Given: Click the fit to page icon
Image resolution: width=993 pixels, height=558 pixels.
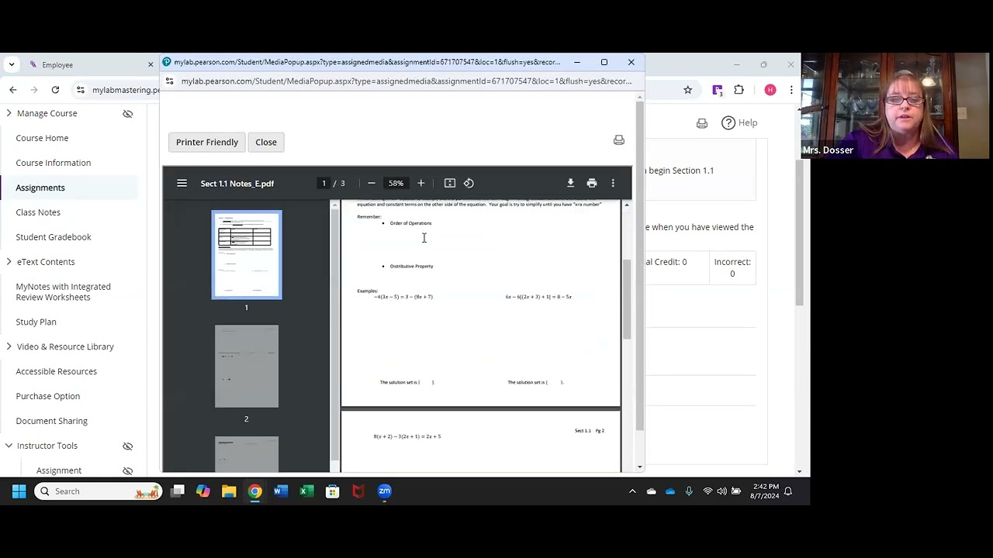Looking at the screenshot, I should 450,184.
